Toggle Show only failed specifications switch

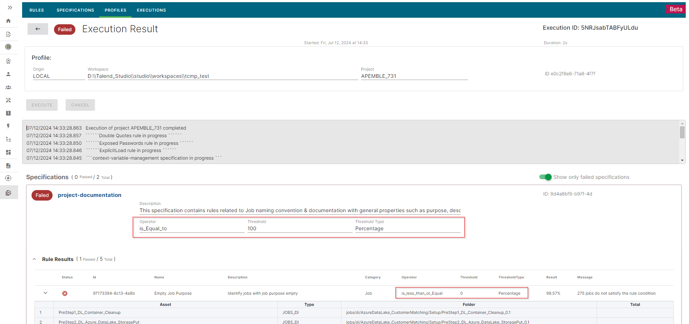click(545, 177)
